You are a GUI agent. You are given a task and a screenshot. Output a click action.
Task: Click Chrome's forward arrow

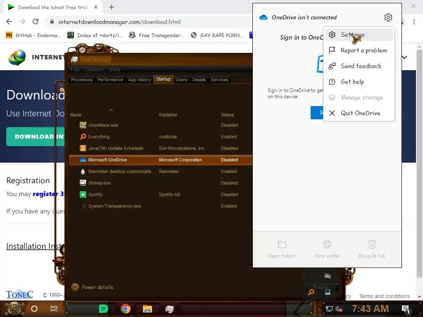tap(22, 22)
